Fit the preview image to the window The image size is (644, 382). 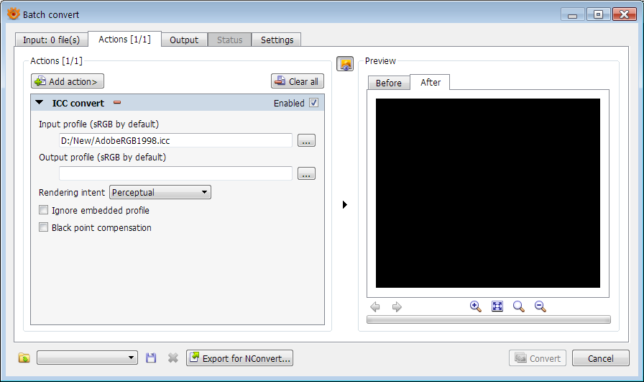click(x=497, y=306)
